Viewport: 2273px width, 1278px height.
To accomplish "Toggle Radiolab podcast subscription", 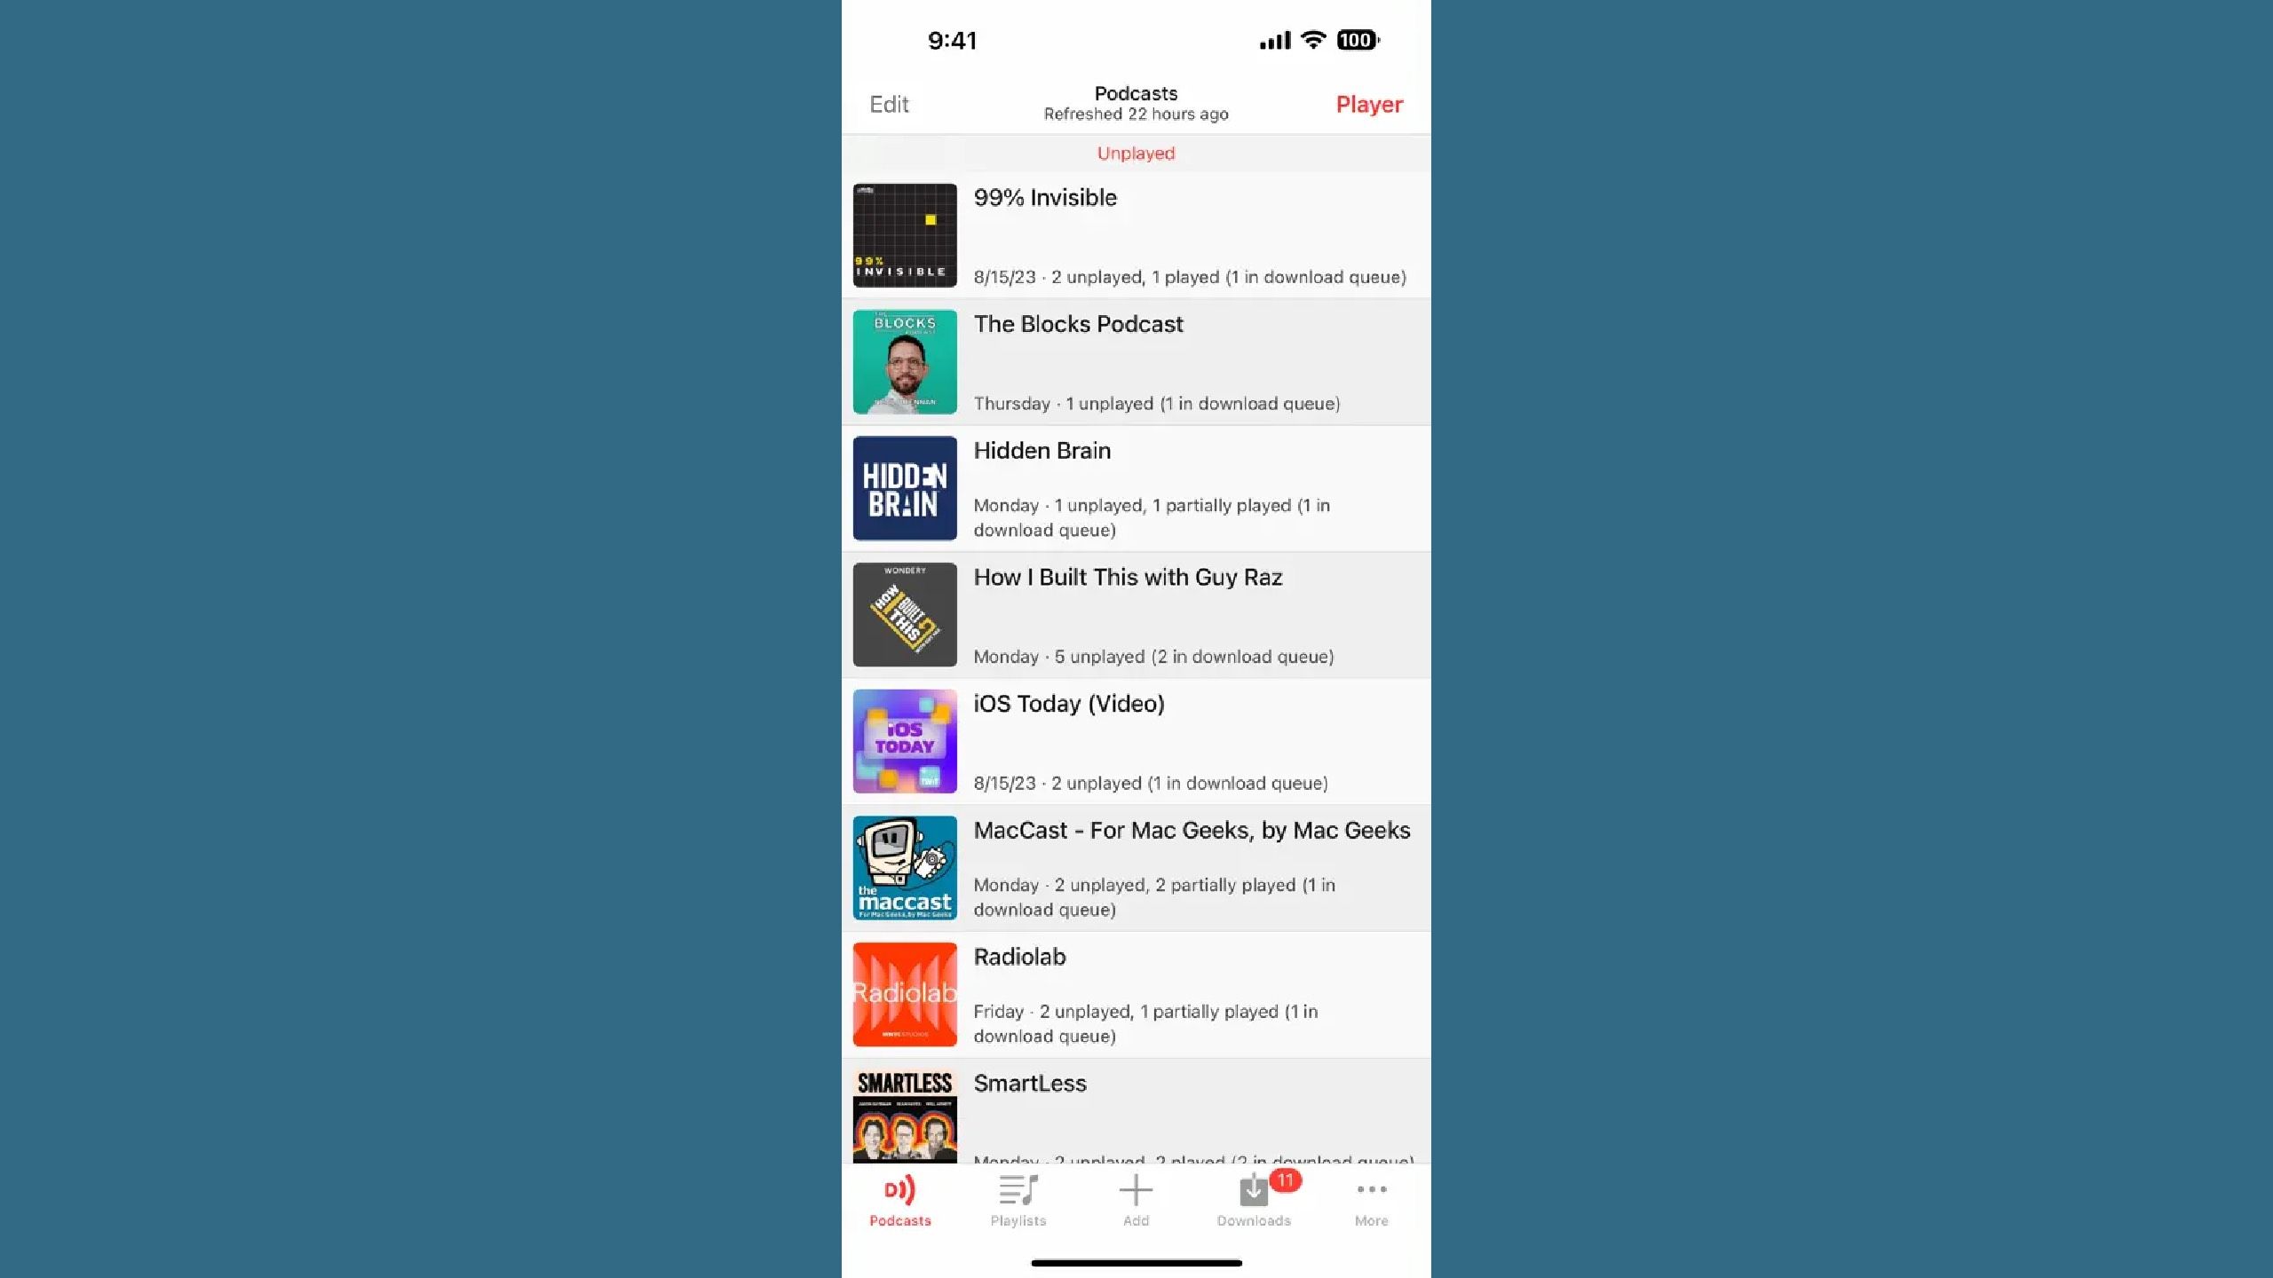I will (1136, 992).
